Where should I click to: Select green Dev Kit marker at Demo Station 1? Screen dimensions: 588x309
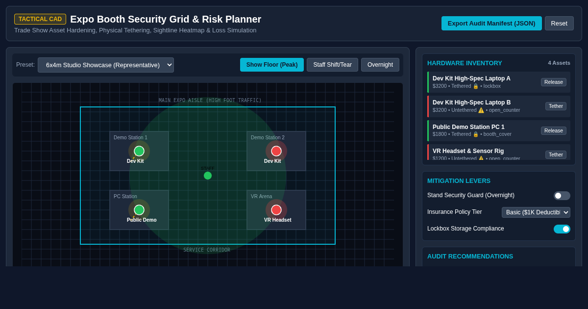click(139, 151)
